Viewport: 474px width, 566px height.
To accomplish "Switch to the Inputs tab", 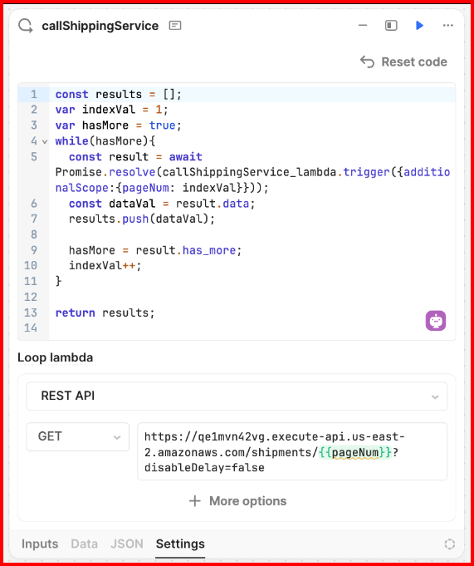I will 40,544.
